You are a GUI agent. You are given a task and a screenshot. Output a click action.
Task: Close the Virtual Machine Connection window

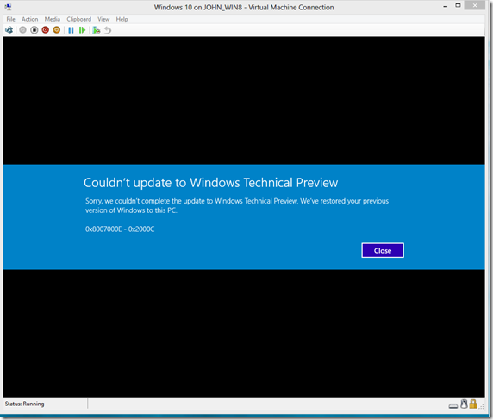tap(474, 5)
